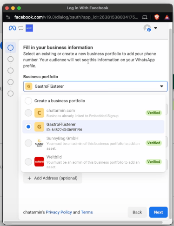Open the site settings icon in address bar
The height and width of the screenshot is (226, 174).
coord(8,17)
